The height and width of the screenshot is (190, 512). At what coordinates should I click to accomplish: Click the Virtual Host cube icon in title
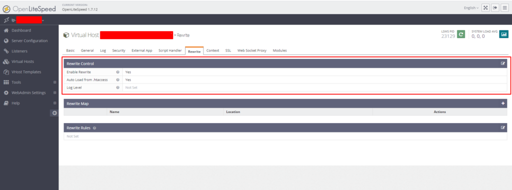66,35
